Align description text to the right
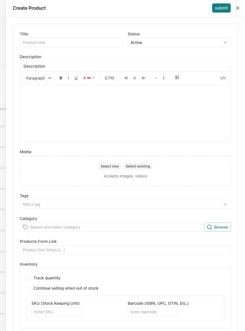245x331 pixels. pos(144,78)
